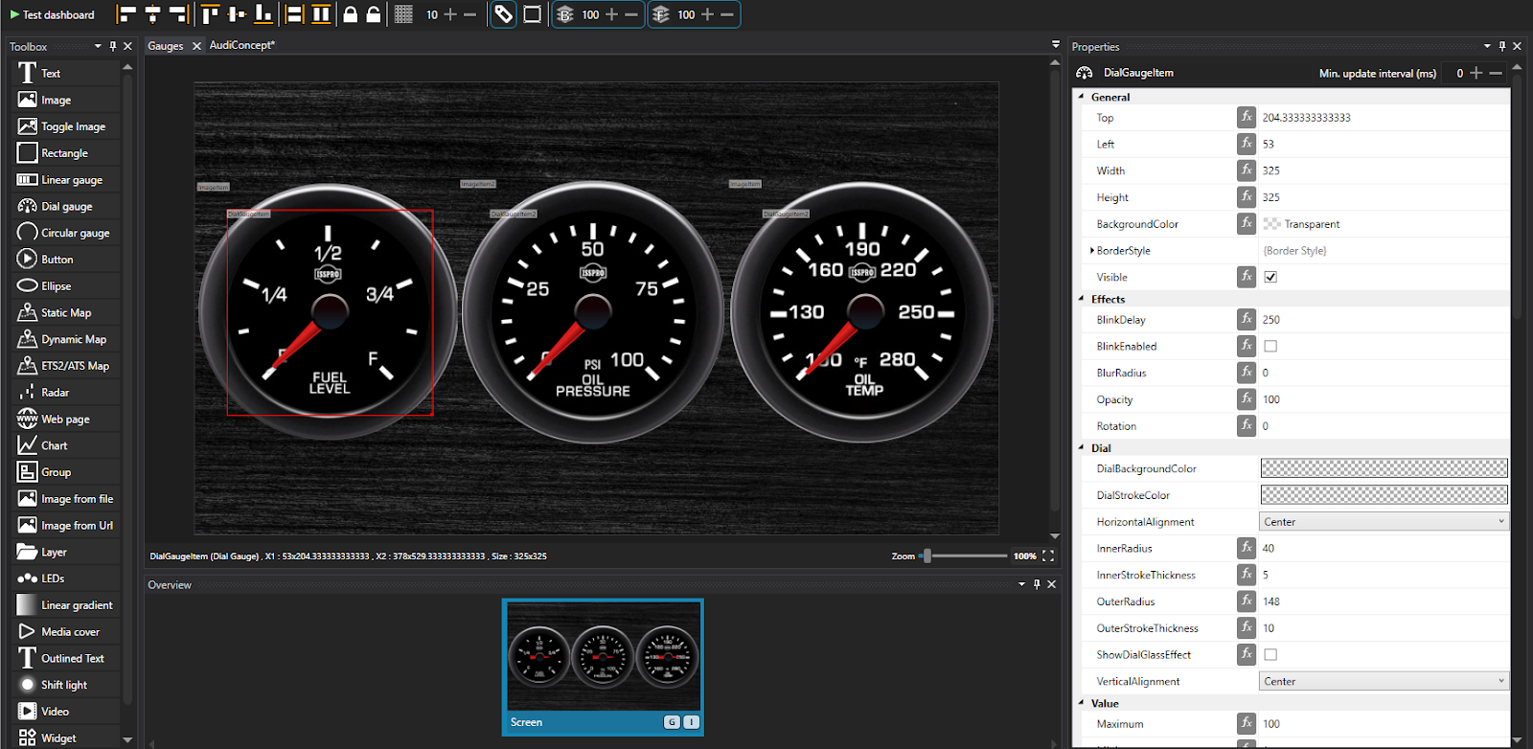This screenshot has height=749, width=1533.
Task: Select the LEDs tool in Toolbox
Action: pyautogui.click(x=67, y=579)
